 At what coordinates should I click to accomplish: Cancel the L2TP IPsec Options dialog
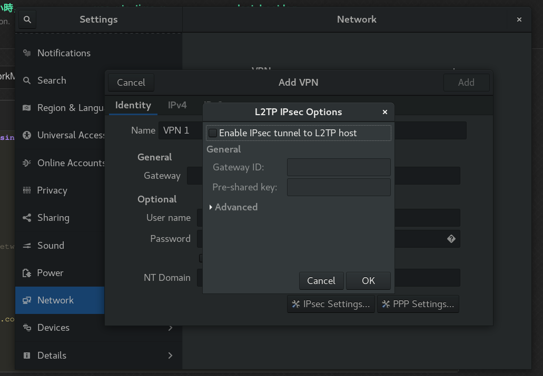point(321,281)
